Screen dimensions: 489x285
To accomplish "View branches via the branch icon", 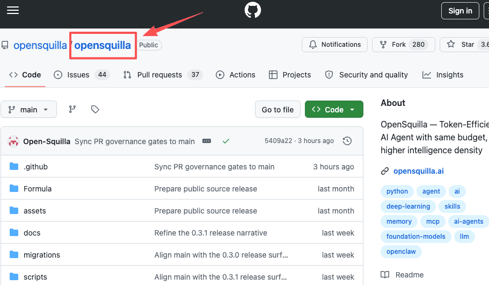I will (x=72, y=109).
